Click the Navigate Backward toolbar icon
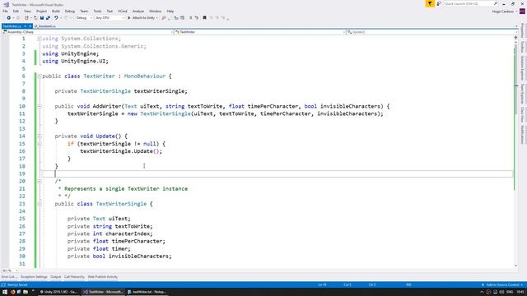The image size is (527, 296). click(x=8, y=18)
